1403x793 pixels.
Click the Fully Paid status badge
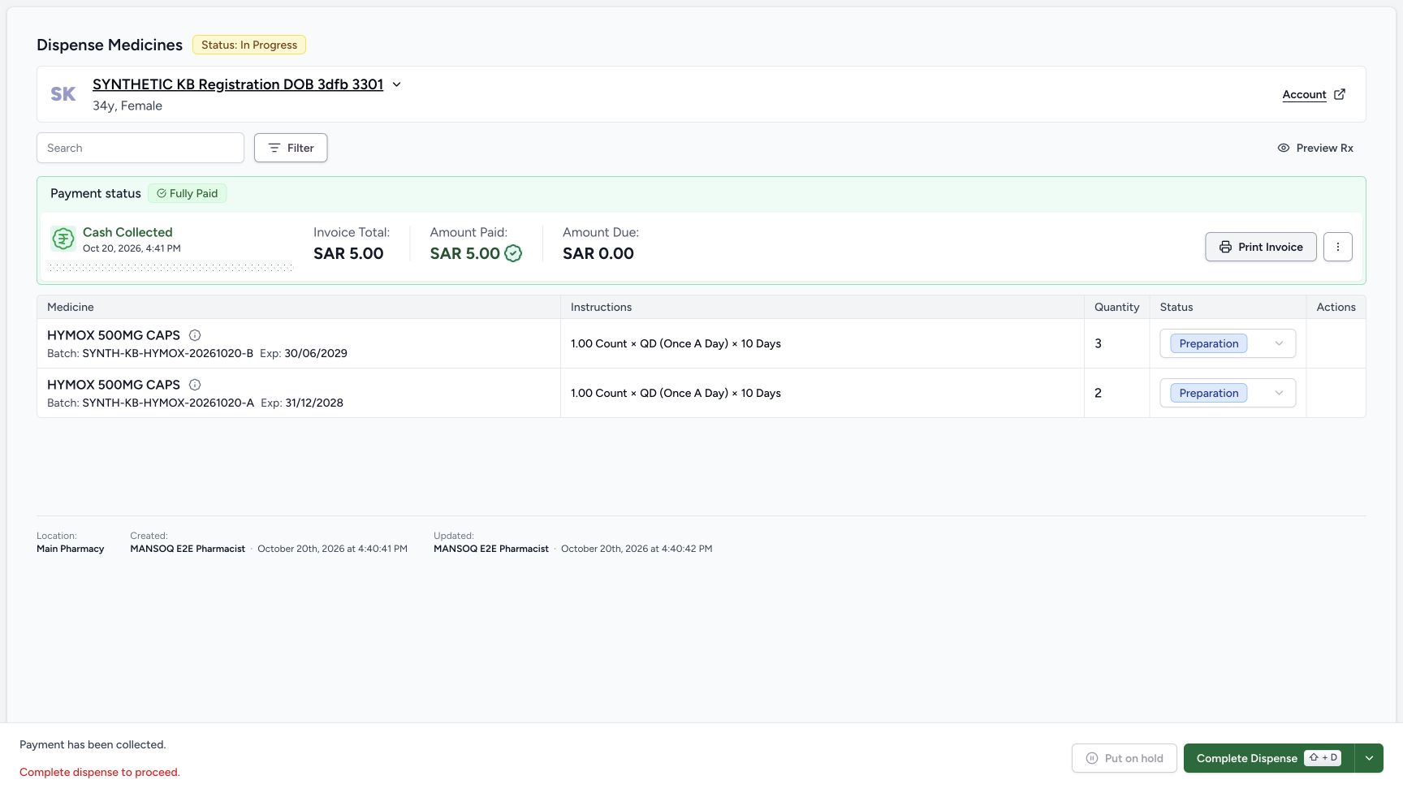point(188,193)
